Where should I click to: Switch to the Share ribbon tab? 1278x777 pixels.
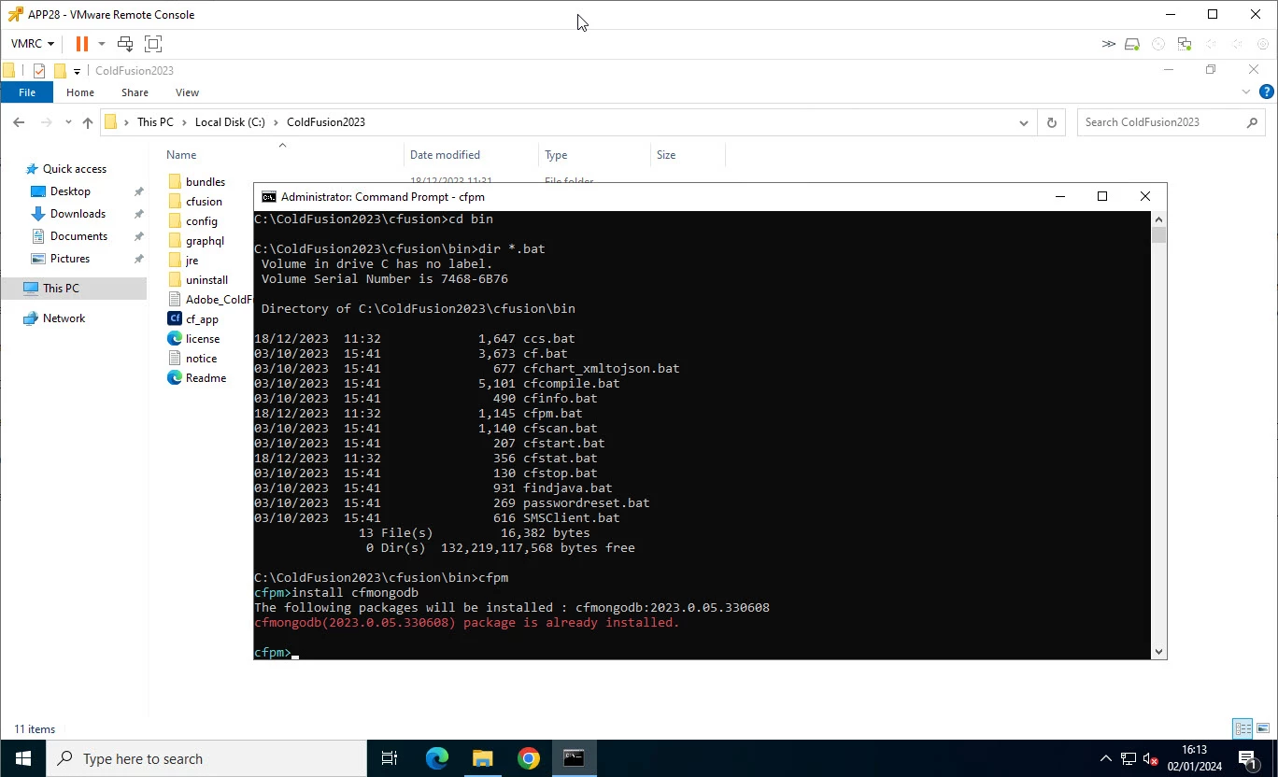(x=135, y=92)
